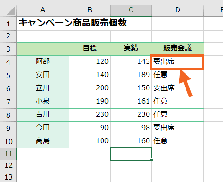This screenshot has height=182, width=223.
Task: Click result value 230 for 吉川
Action: pyautogui.click(x=131, y=115)
